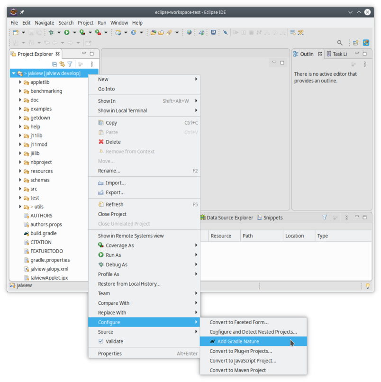Image resolution: width=381 pixels, height=382 pixels.
Task: Click the Resource column header
Action: (224, 236)
